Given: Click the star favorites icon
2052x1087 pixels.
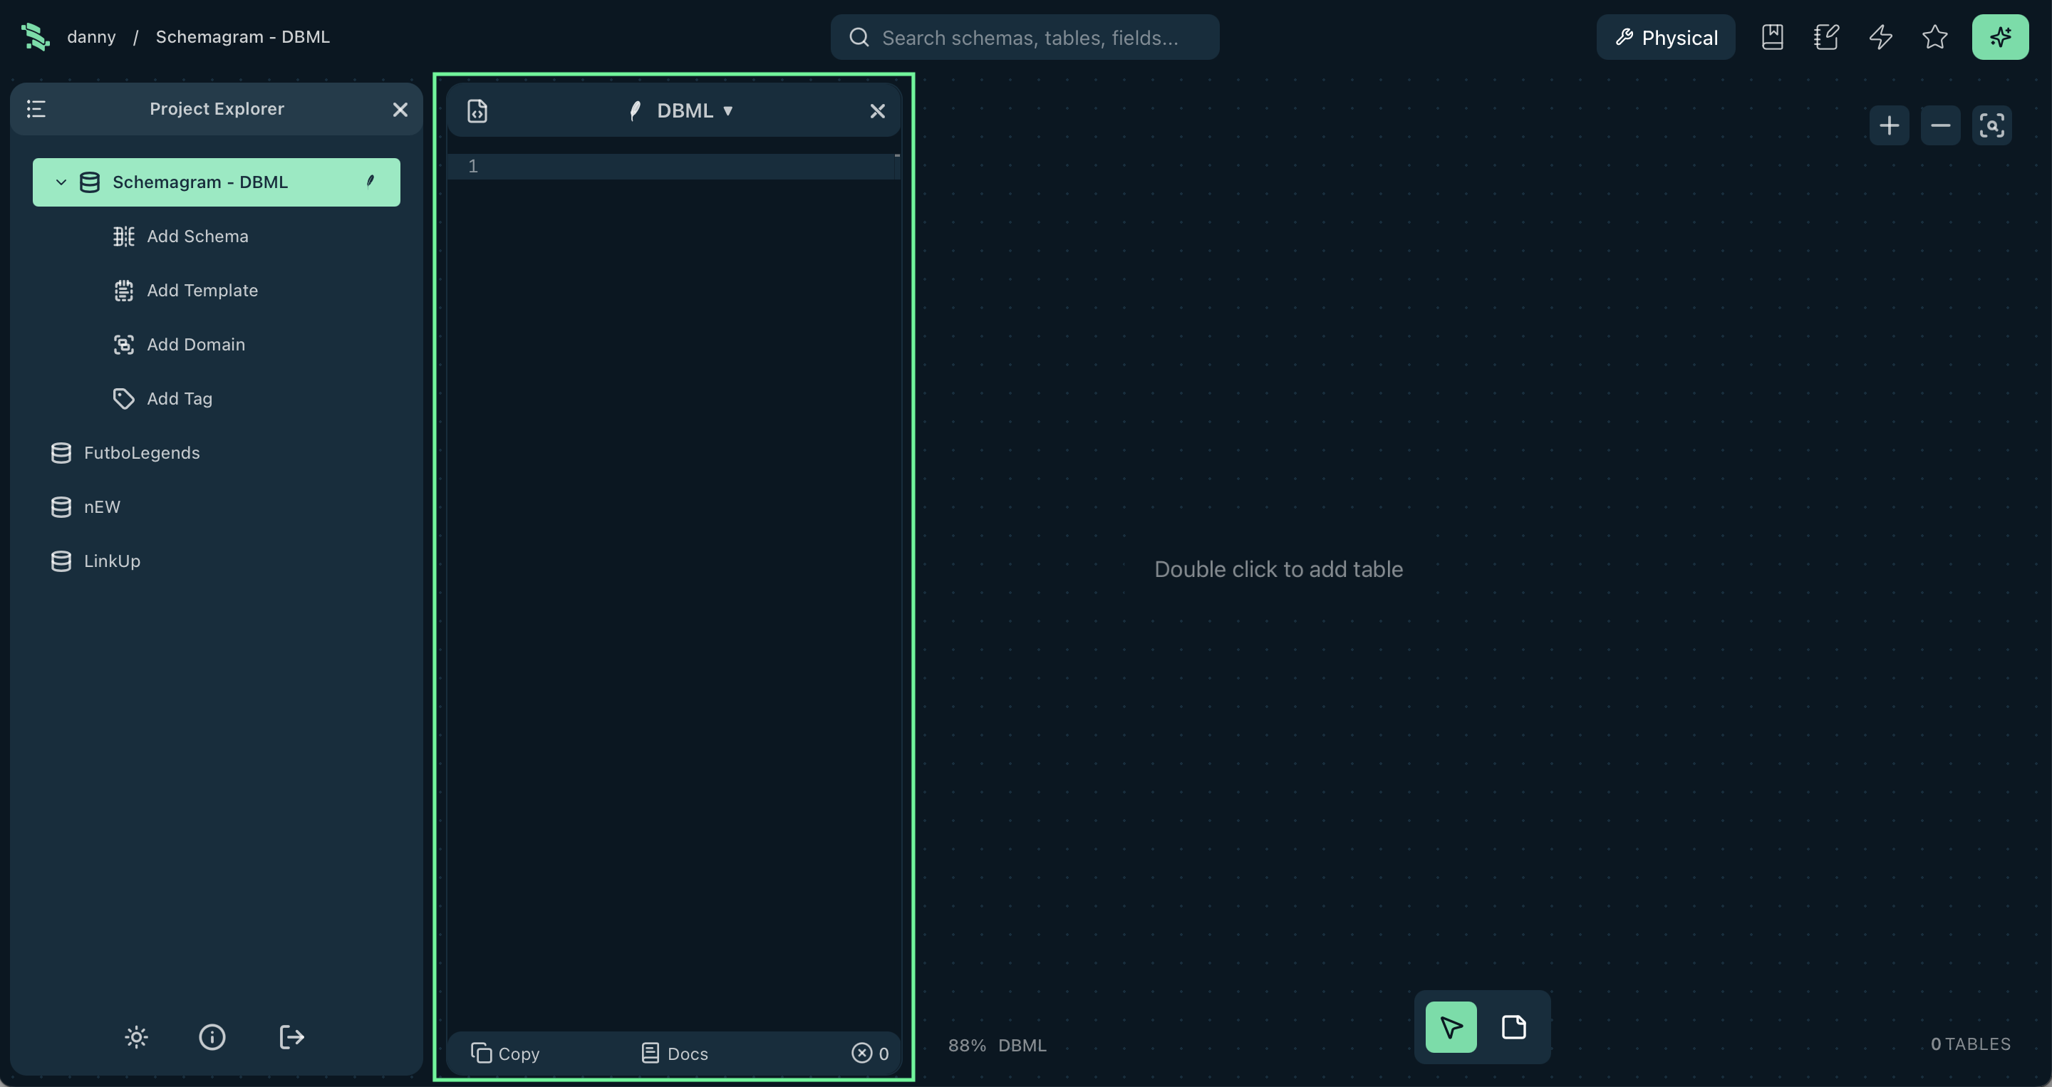Looking at the screenshot, I should [1934, 38].
